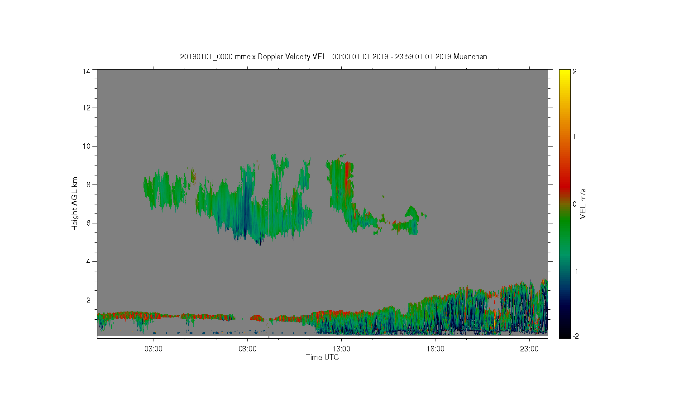Click the plot title text at top

334,57
